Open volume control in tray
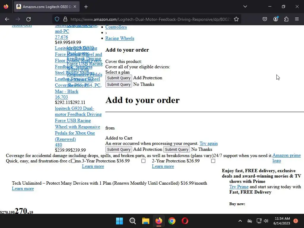 [266, 221]
